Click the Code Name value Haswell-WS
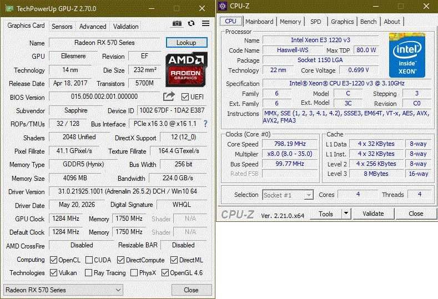This screenshot has width=438, height=299. (x=293, y=50)
